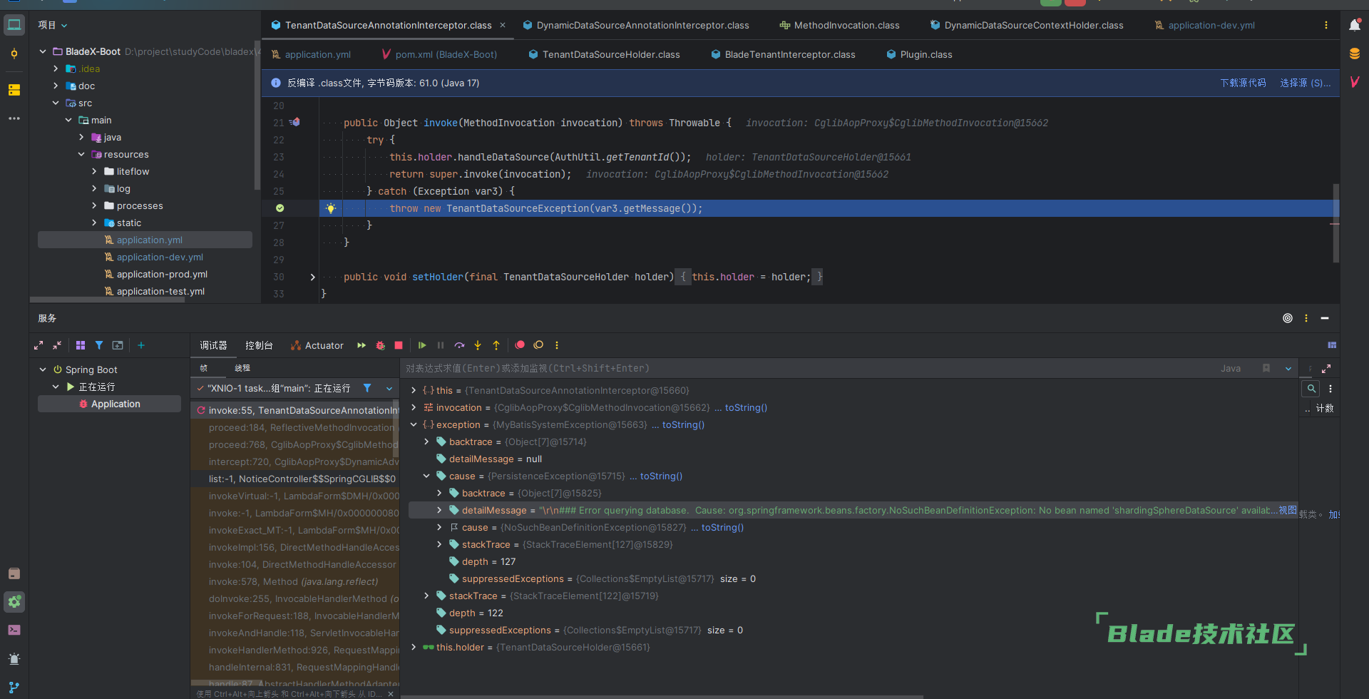Collapse the resources folder
Viewport: 1369px width, 699px height.
(81, 154)
